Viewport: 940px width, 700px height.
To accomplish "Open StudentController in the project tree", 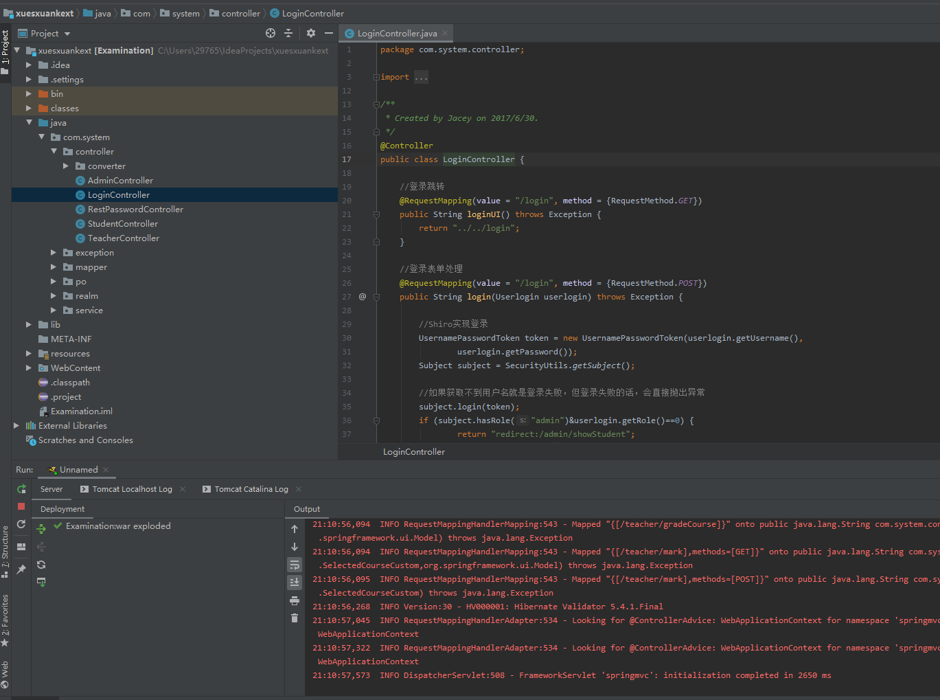I will click(x=123, y=224).
